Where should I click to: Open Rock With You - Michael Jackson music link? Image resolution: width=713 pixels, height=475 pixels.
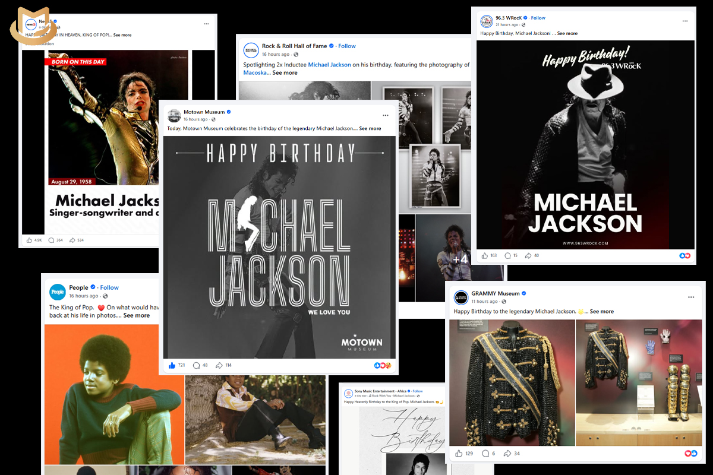click(x=393, y=395)
